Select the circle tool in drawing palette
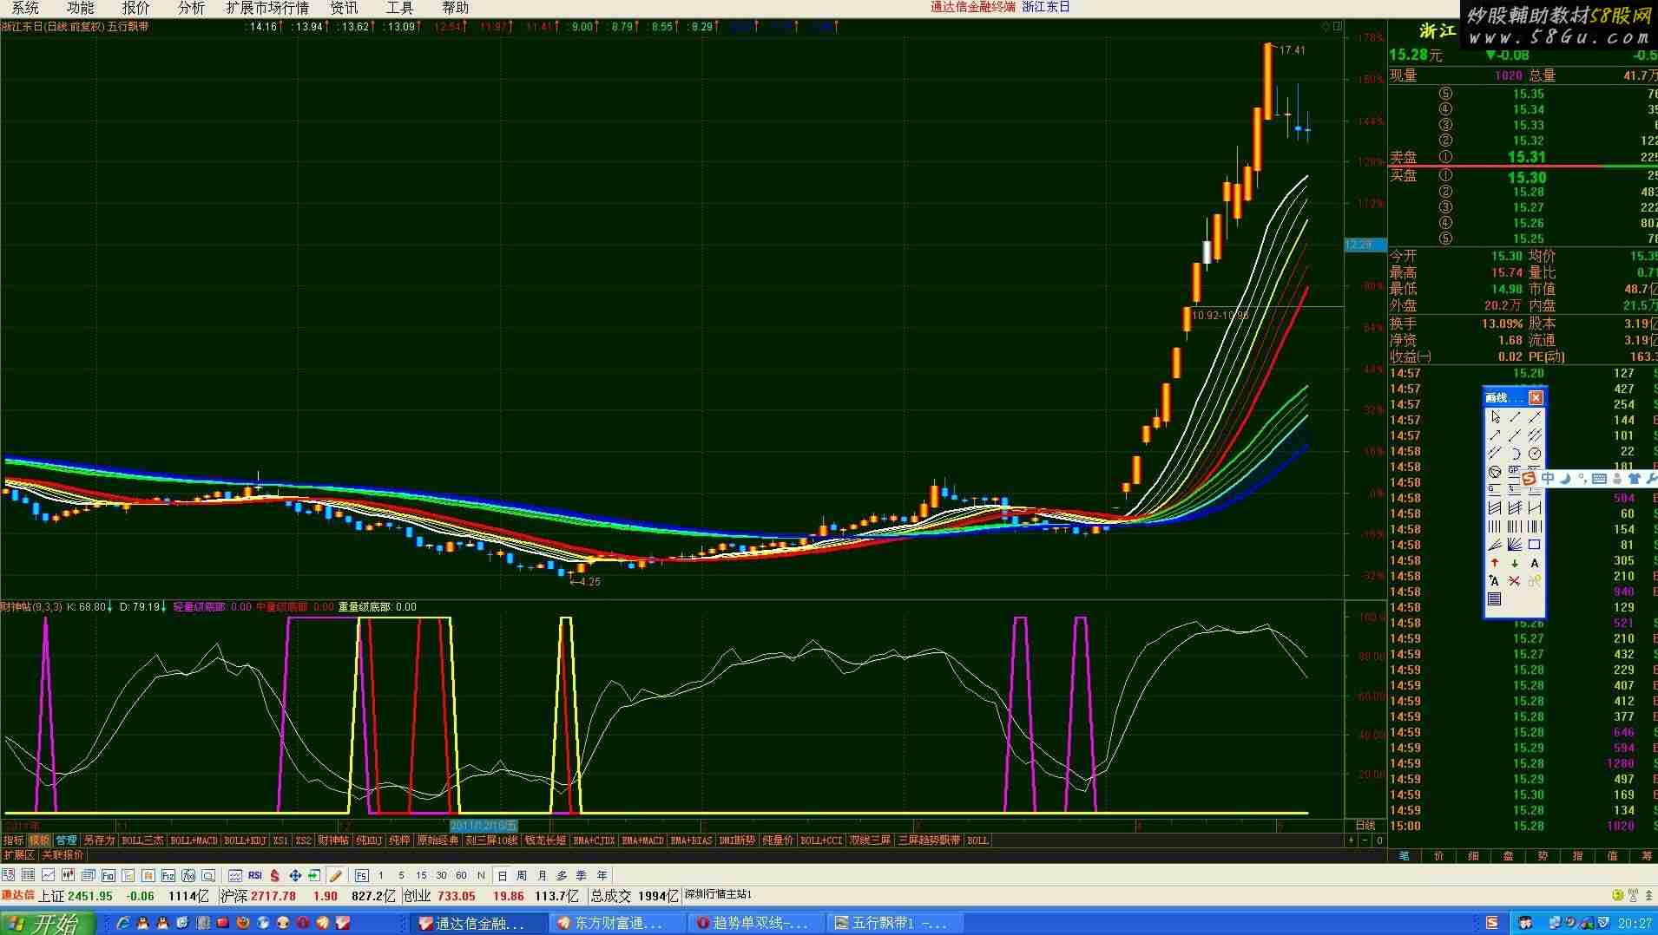Screen dimensions: 1658x935 click(x=1535, y=454)
